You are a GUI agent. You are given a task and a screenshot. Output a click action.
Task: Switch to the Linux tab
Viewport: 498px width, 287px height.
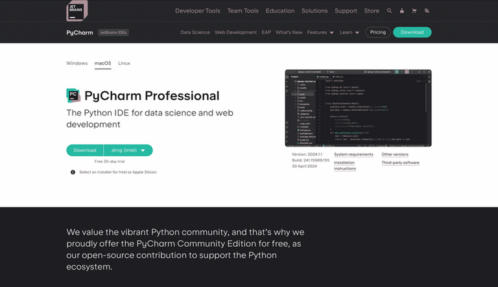124,63
